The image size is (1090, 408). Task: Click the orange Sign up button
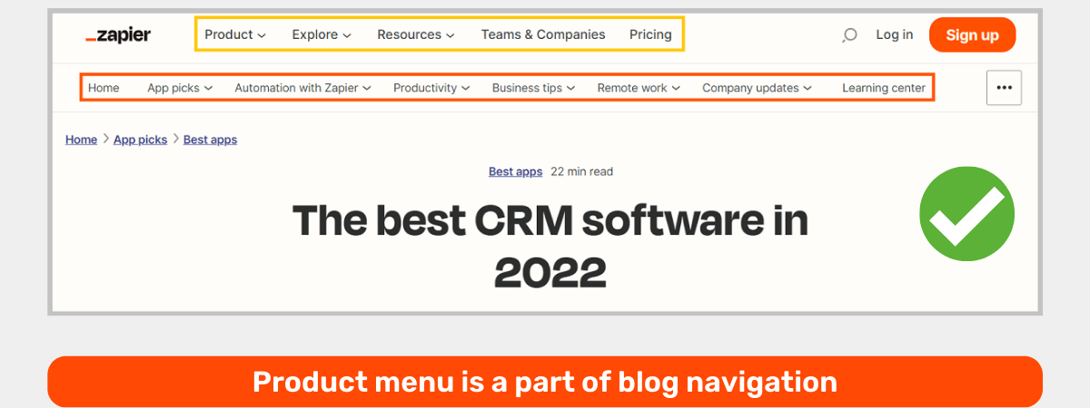point(972,35)
